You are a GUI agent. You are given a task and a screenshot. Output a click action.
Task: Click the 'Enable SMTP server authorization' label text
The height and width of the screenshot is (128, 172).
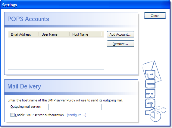click(x=39, y=115)
